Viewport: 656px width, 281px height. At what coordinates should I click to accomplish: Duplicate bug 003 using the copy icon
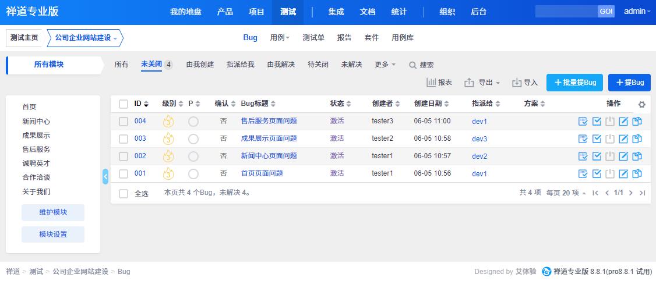tap(637, 138)
